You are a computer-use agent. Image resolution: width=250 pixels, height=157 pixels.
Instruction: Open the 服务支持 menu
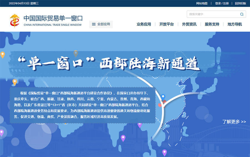[x=212, y=24]
